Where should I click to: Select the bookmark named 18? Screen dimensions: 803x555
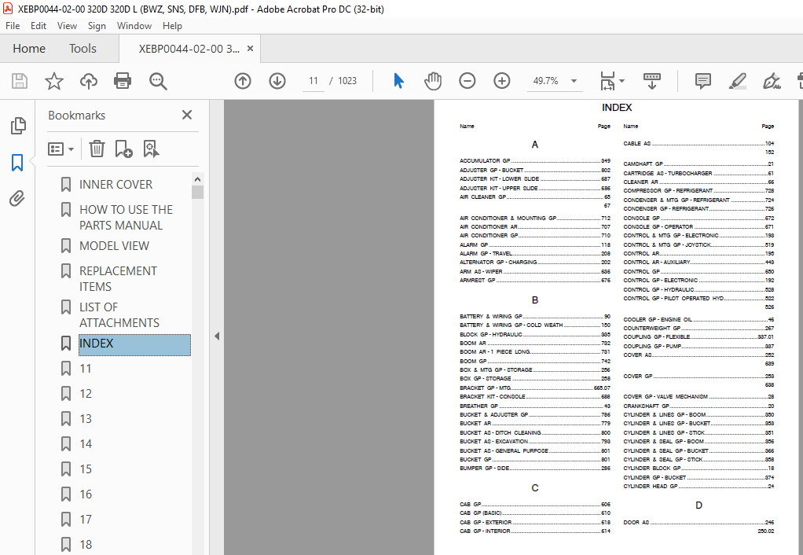click(86, 544)
